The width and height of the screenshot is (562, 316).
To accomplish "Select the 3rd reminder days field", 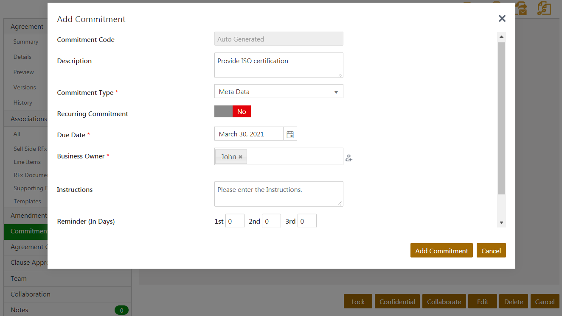I will coord(307,221).
